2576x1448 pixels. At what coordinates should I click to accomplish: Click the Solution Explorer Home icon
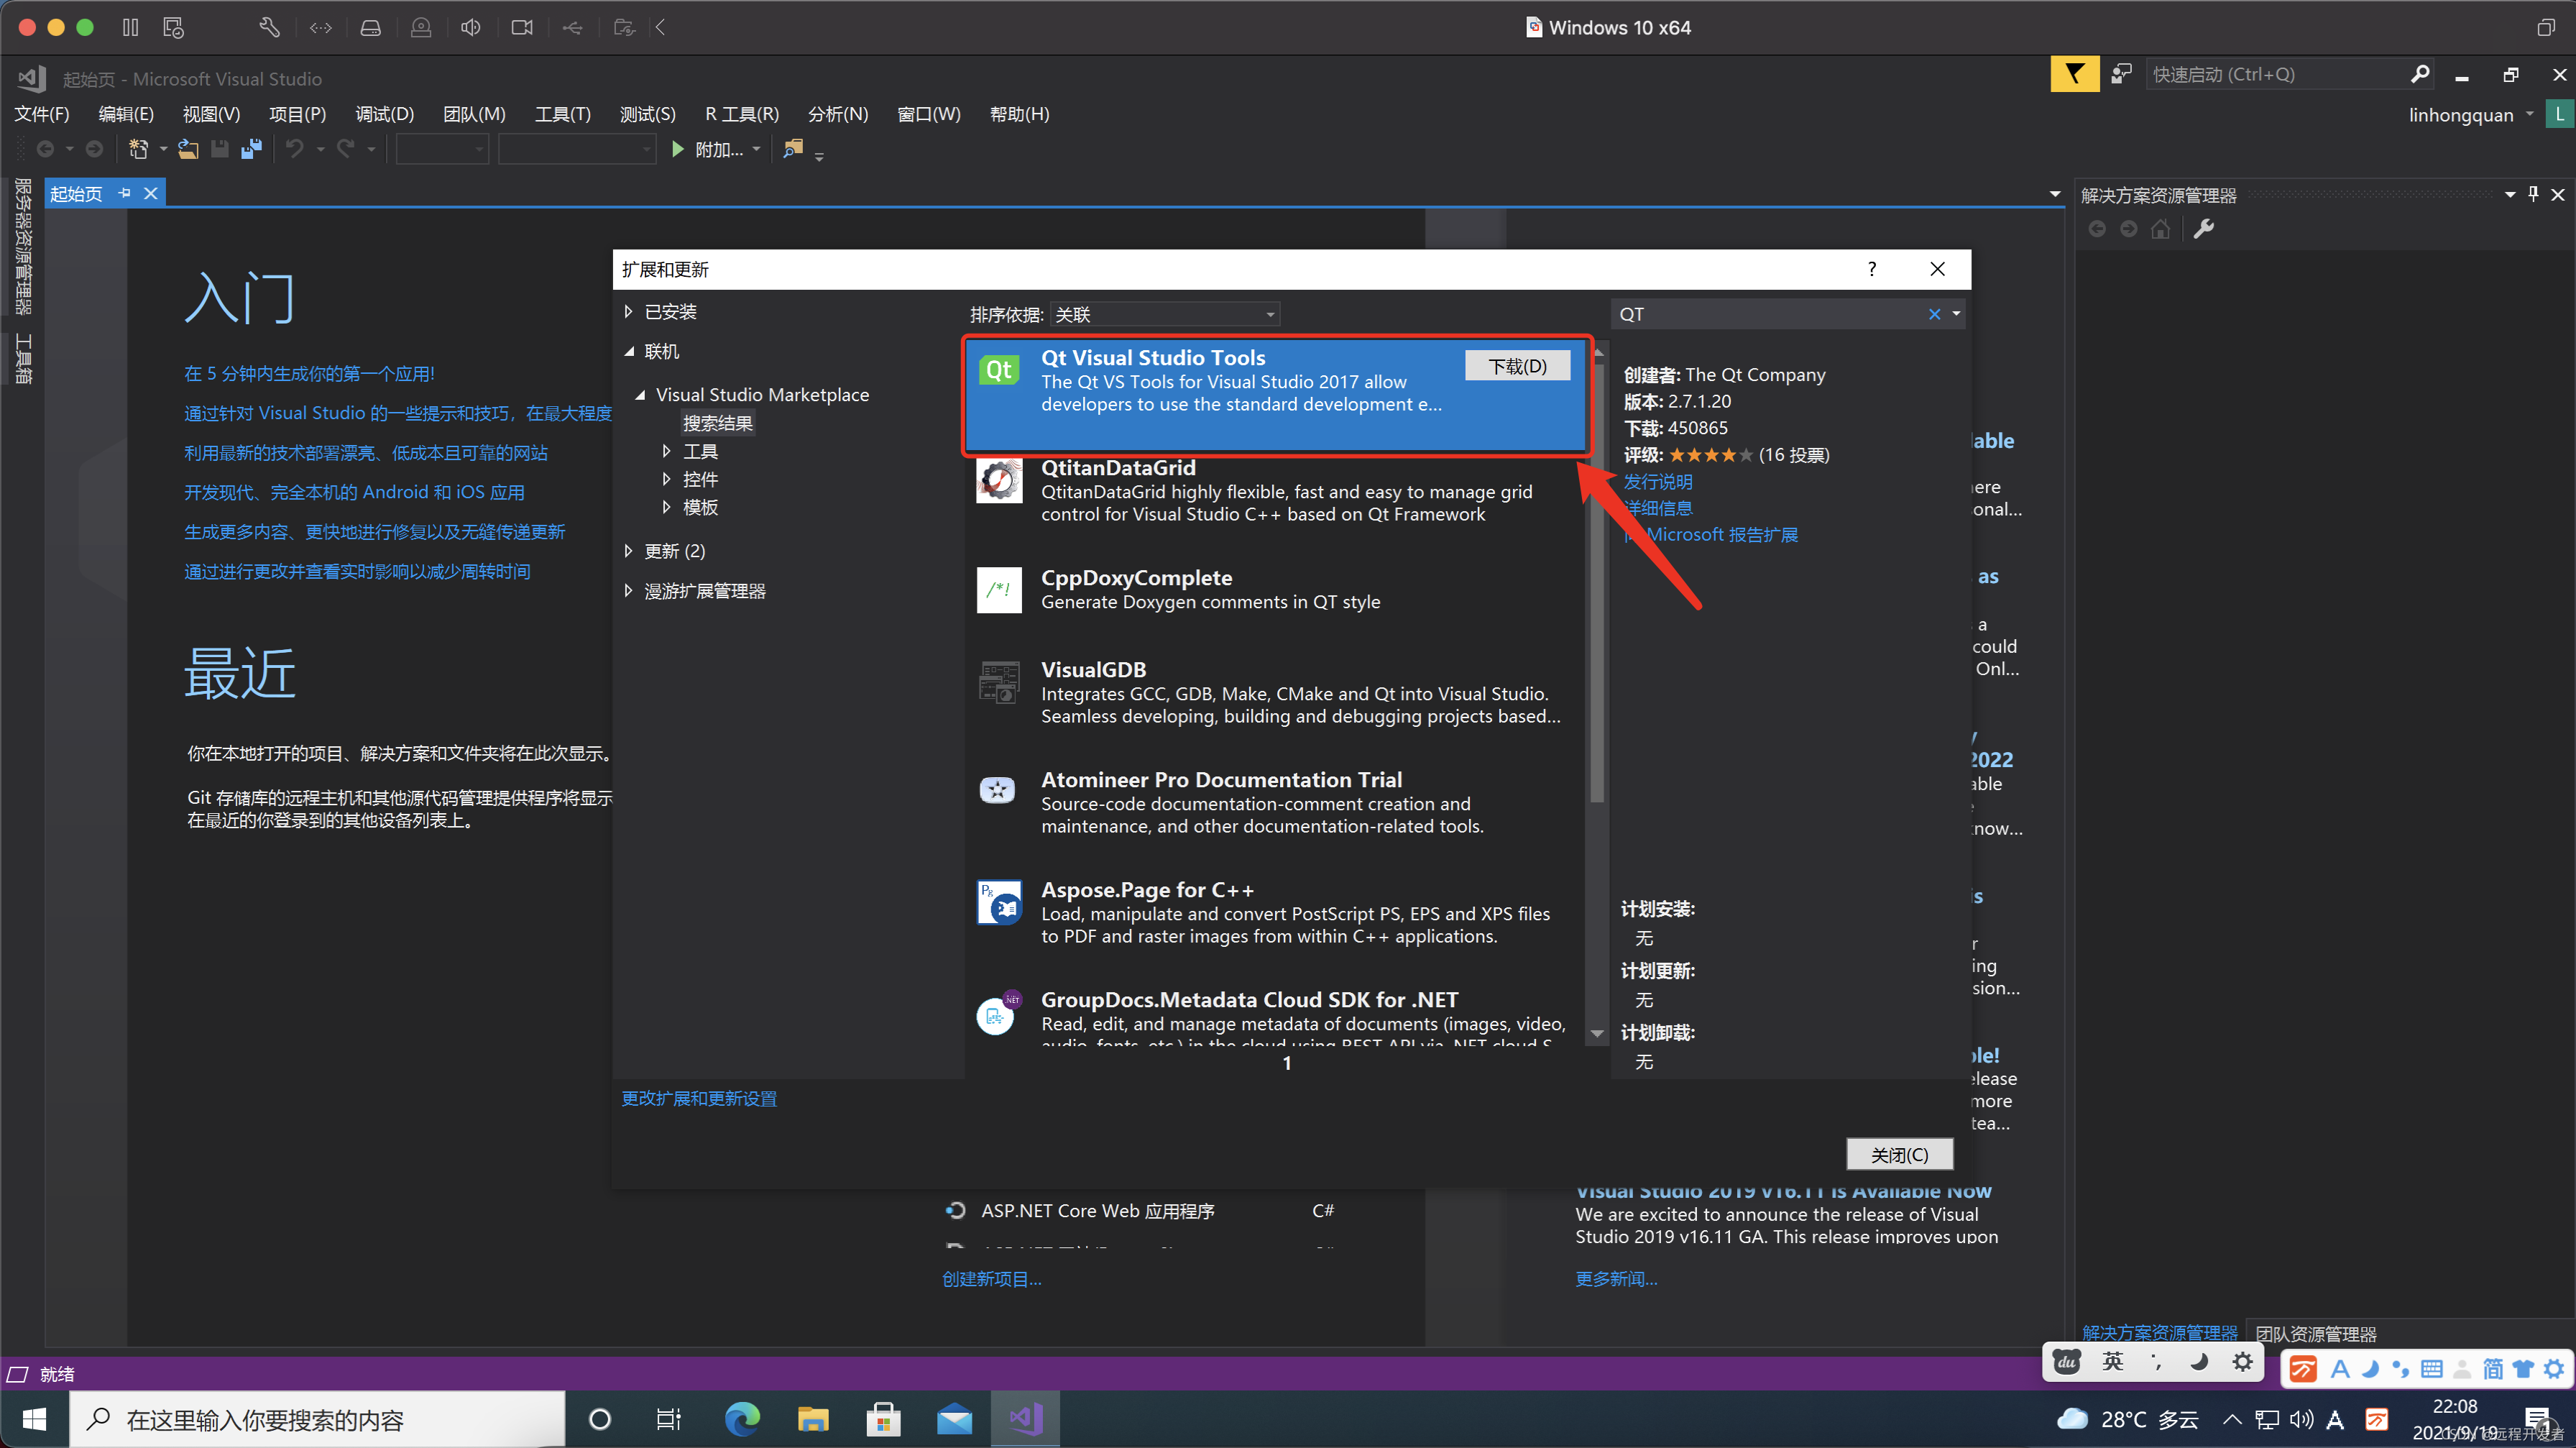point(2161,229)
